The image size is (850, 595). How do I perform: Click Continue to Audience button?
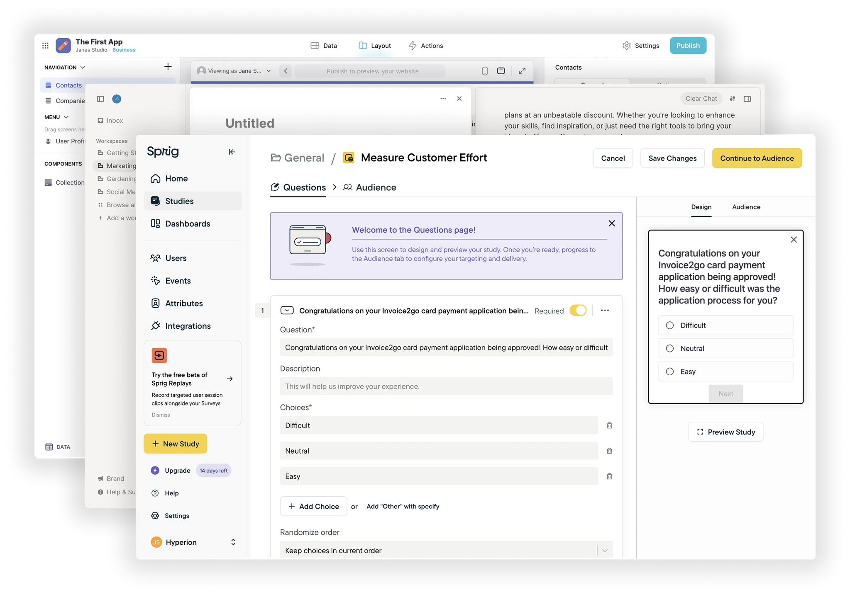click(x=757, y=158)
